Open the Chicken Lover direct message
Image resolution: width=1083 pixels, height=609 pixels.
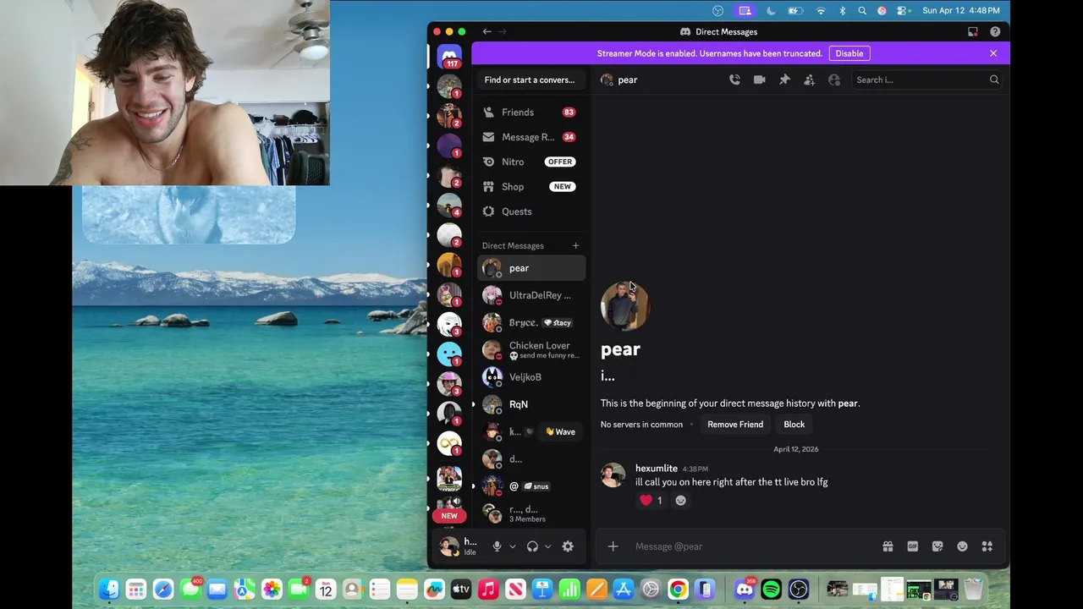coord(531,349)
